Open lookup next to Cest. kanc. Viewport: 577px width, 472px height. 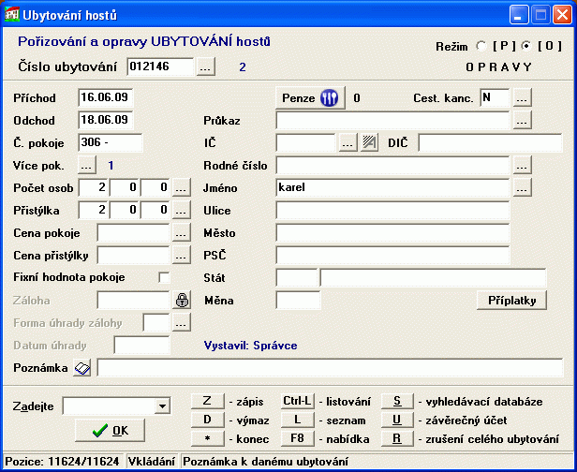pos(523,97)
